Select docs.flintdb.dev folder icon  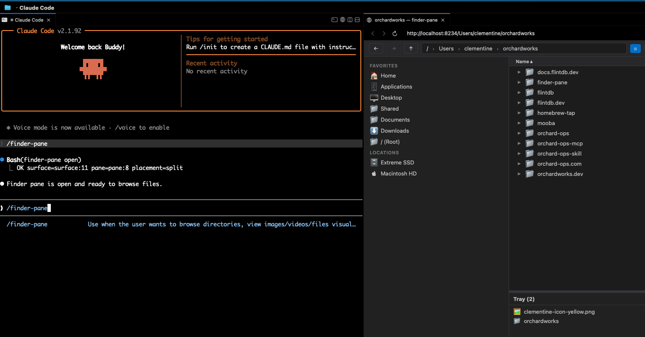click(529, 72)
